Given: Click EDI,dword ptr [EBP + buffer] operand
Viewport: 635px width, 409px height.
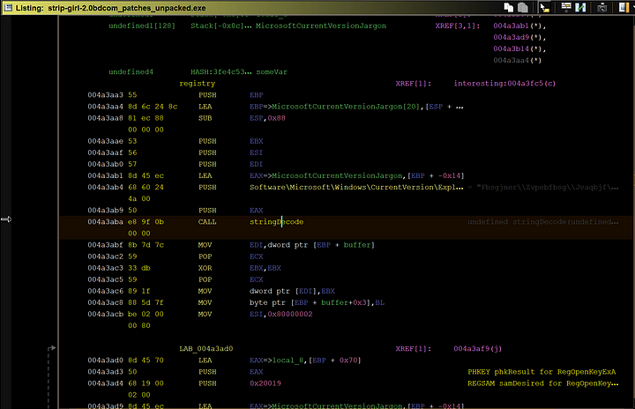Looking at the screenshot, I should click(x=312, y=245).
